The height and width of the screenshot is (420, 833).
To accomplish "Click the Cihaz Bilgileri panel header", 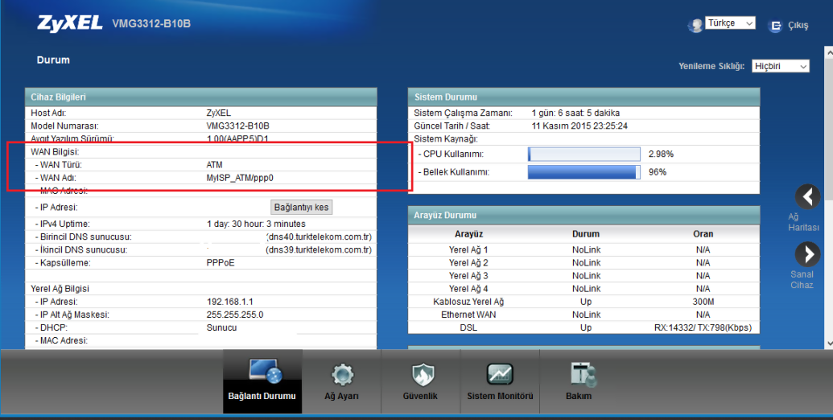I will (x=200, y=97).
